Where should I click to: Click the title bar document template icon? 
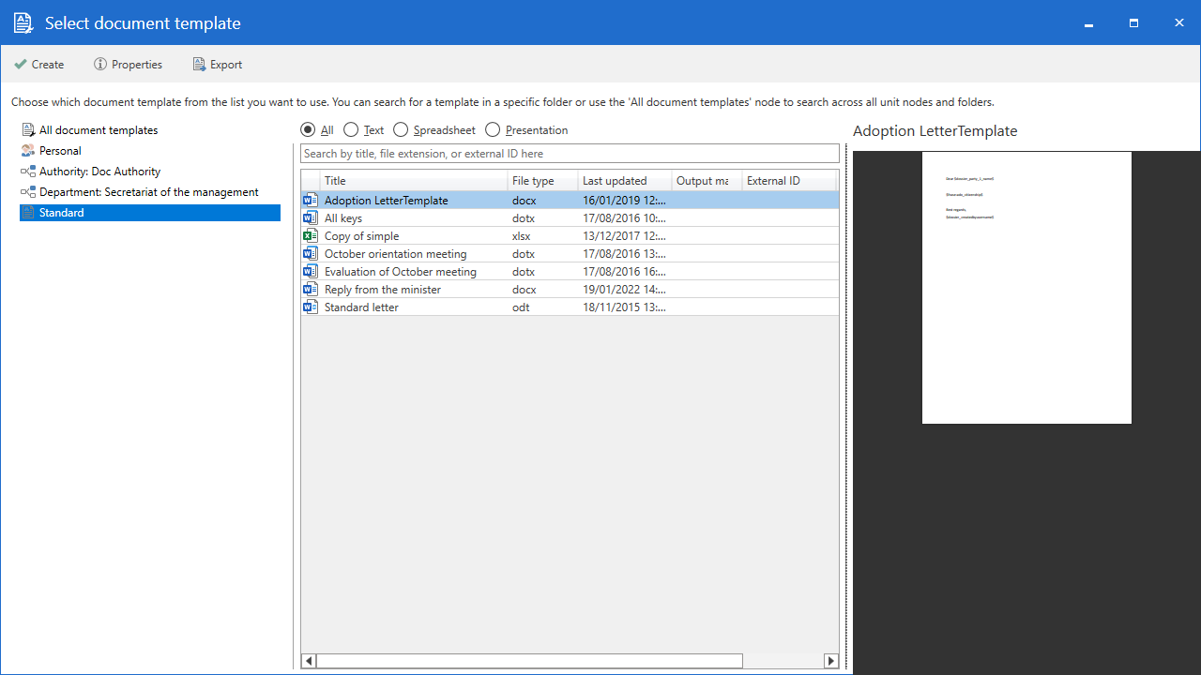pos(23,23)
